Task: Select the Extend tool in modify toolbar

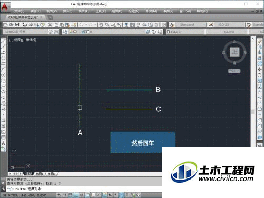Action: click(x=260, y=98)
